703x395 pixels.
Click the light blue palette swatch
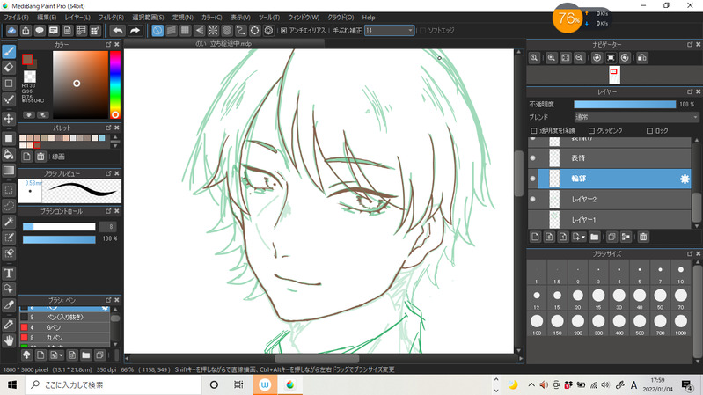102,138
